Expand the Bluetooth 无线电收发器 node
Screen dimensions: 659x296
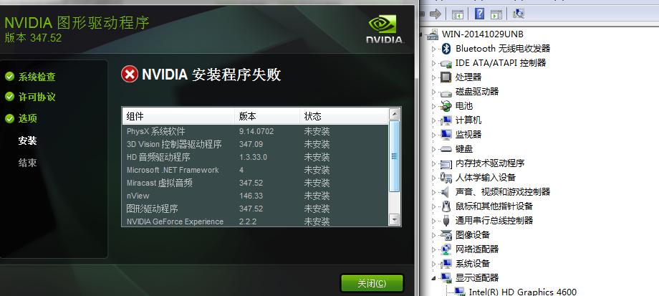pos(434,49)
